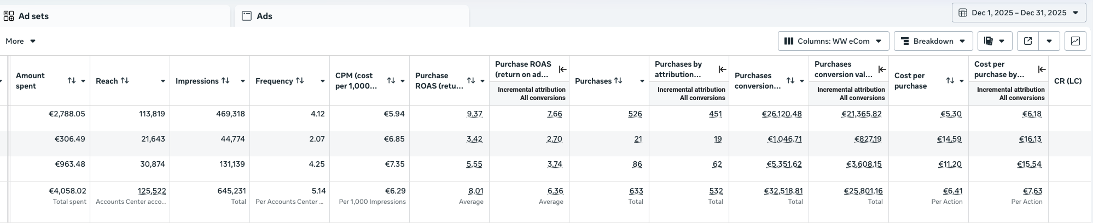Sort by Amount spent arrows icon
The image size is (1093, 223).
(x=72, y=81)
